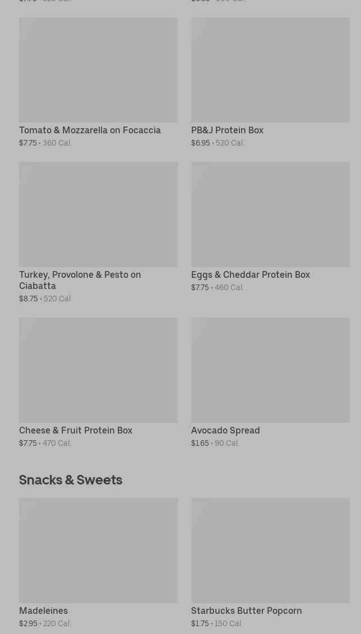
Task: Click the PB&J Protein Box title
Action: [x=227, y=130]
